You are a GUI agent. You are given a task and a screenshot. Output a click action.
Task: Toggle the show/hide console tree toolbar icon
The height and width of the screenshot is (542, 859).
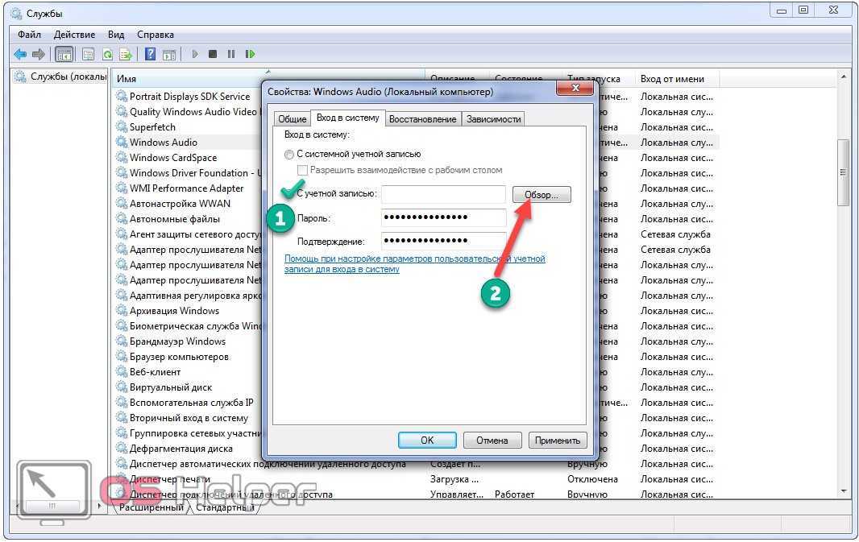[64, 54]
